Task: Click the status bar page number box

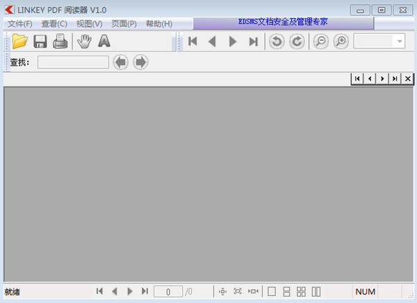Action: (168, 292)
